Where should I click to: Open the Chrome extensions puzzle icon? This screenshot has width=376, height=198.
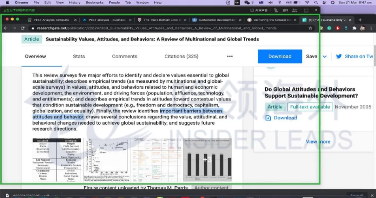coord(354,28)
